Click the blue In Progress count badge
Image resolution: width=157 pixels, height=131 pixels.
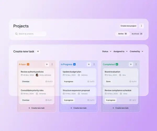click(x=74, y=64)
